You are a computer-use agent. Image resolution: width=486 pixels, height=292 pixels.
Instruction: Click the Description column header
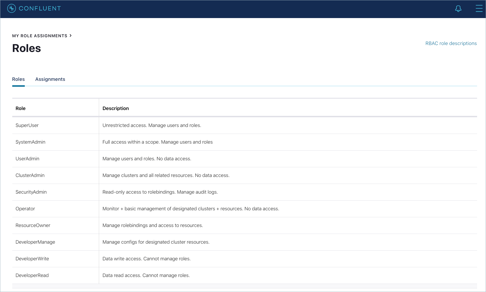coord(116,108)
